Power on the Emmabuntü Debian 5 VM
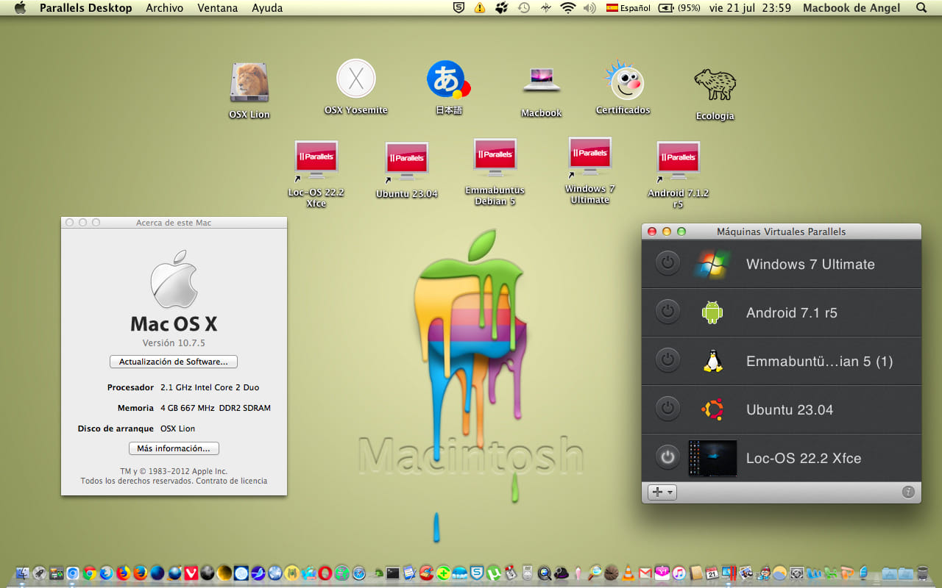The width and height of the screenshot is (942, 588). point(667,361)
